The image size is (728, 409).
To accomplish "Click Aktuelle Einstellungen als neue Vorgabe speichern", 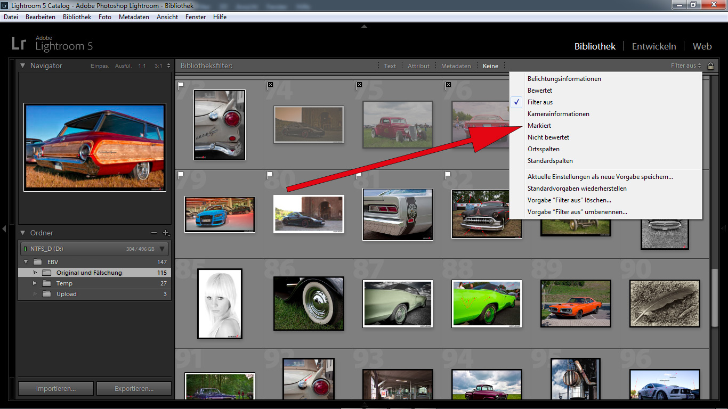I will tap(605, 177).
